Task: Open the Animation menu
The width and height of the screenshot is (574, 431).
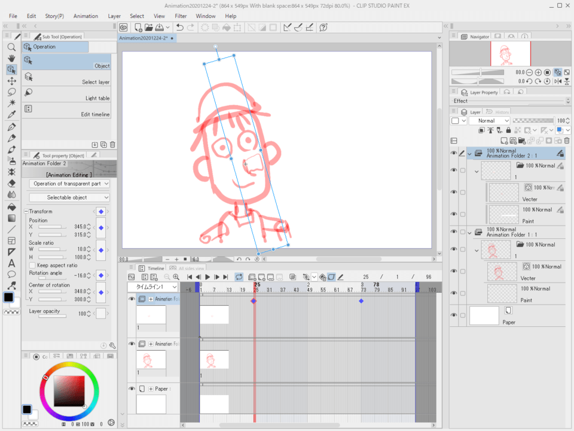Action: (86, 16)
